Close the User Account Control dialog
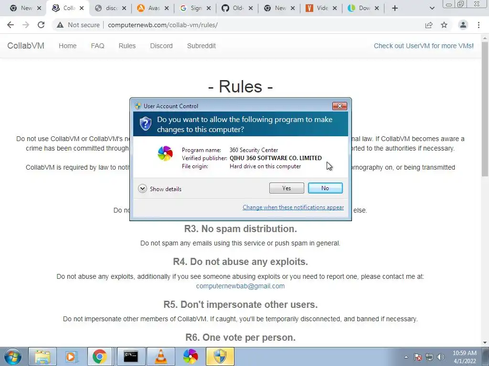 (x=340, y=106)
